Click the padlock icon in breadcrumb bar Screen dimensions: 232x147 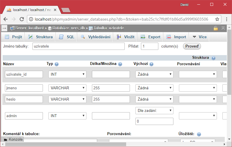click(215, 28)
